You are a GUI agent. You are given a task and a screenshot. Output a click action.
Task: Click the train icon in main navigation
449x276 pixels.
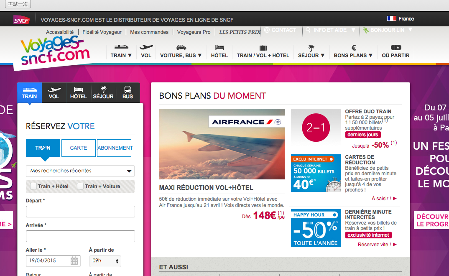click(121, 47)
